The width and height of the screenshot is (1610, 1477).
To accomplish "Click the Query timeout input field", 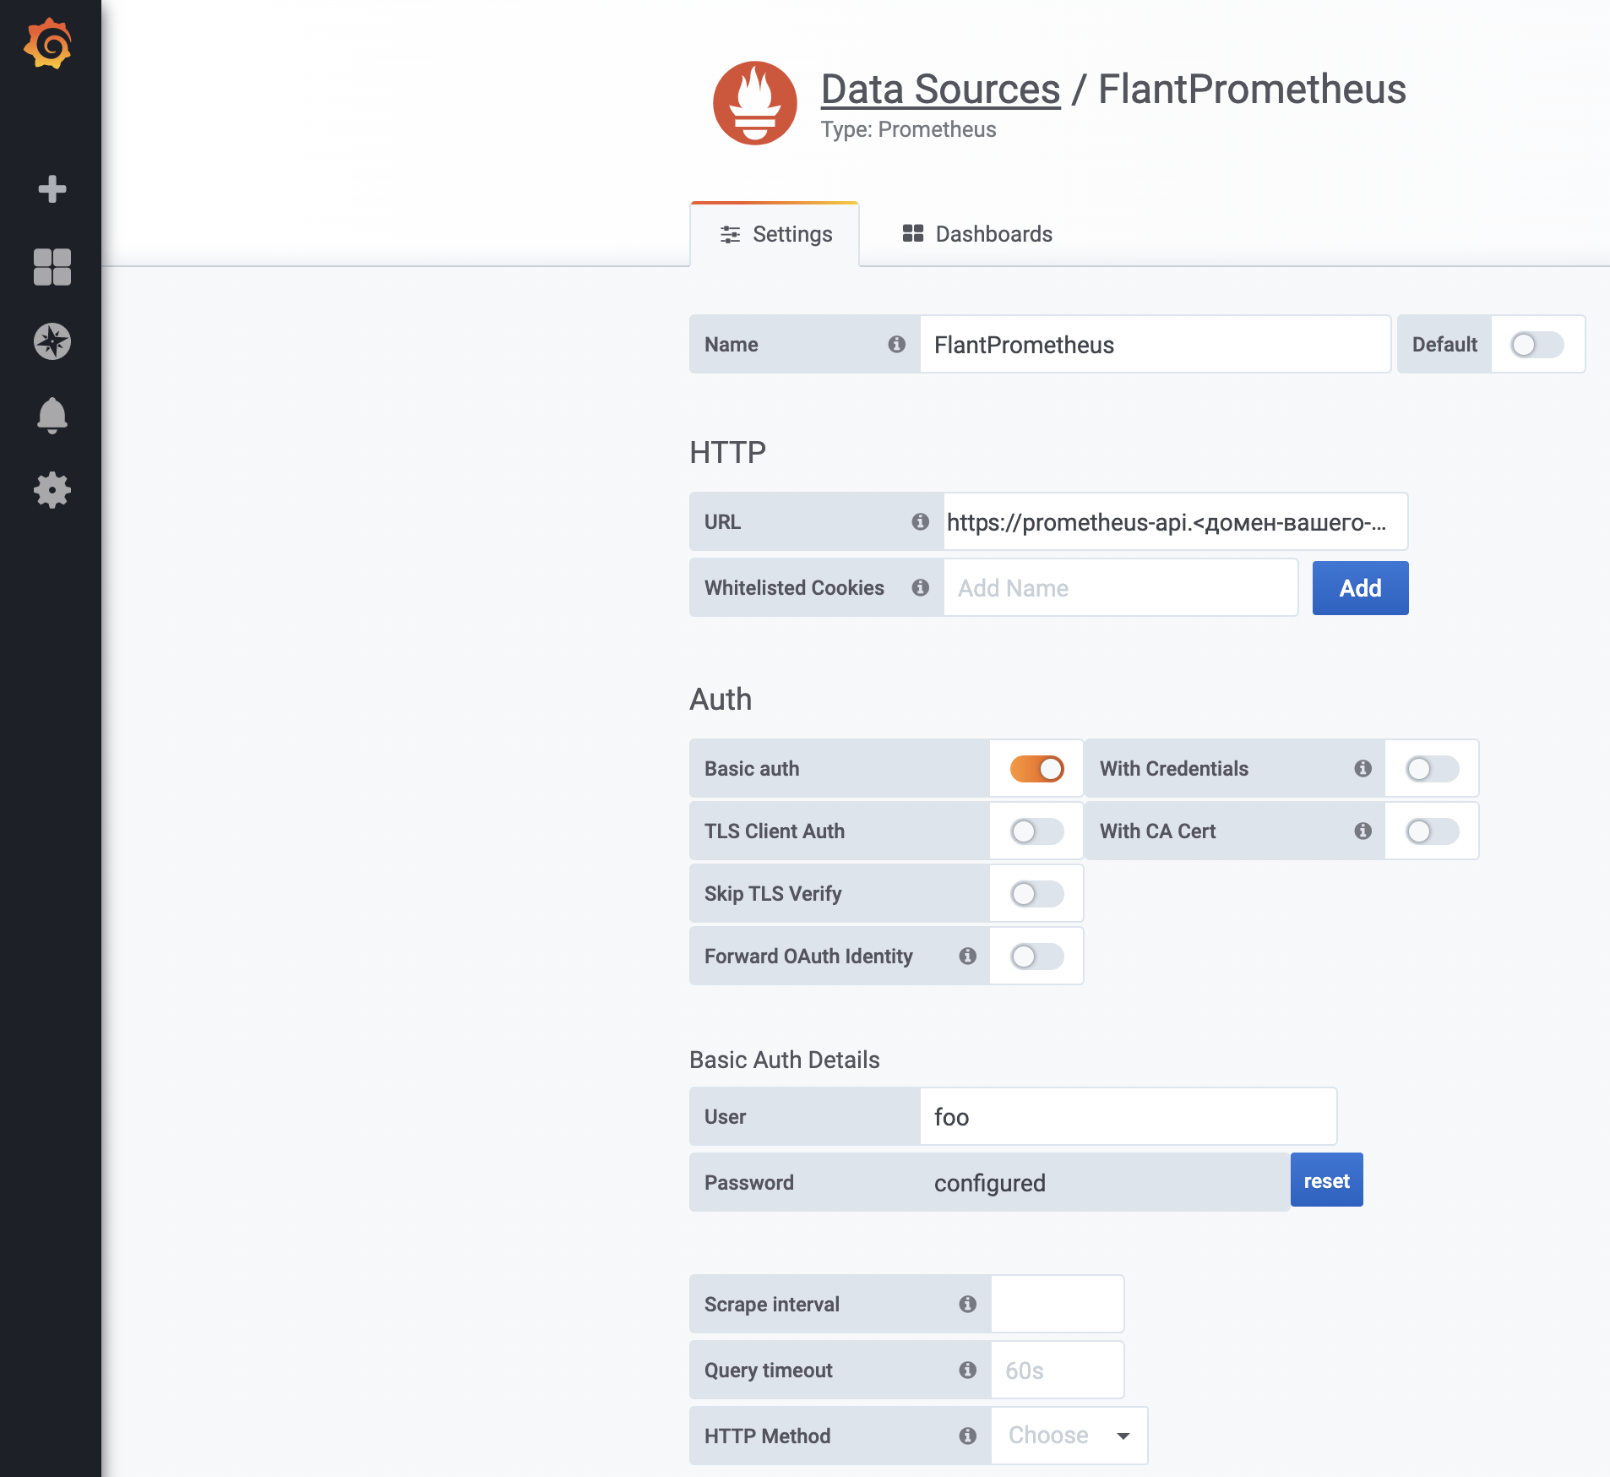I will click(x=1057, y=1371).
